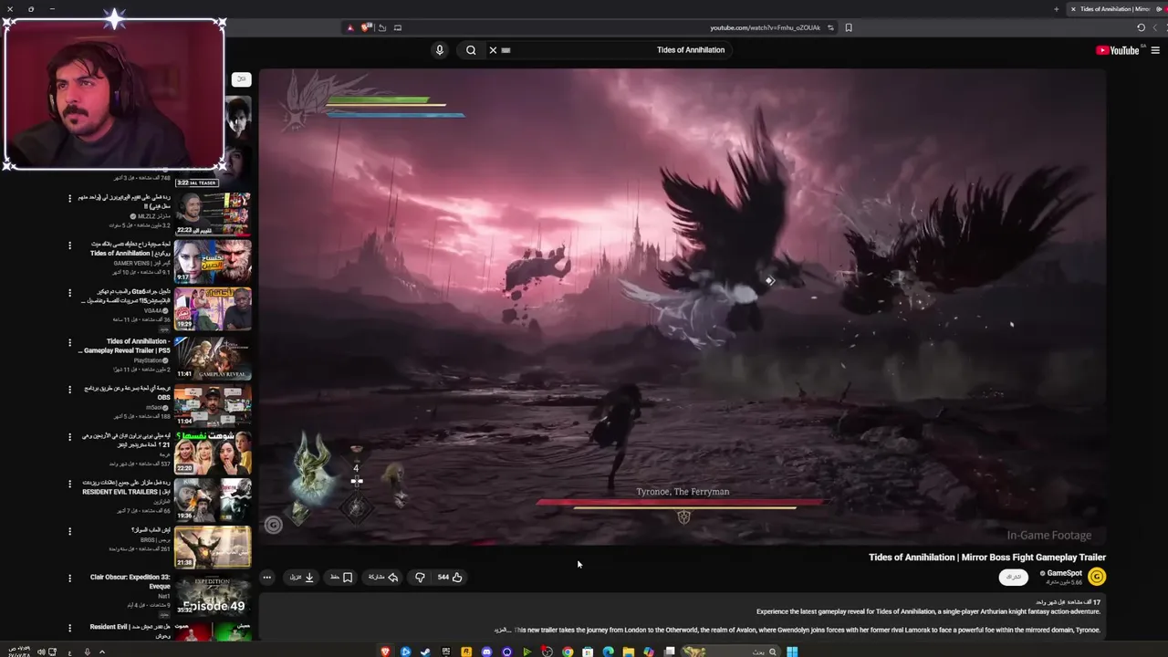Open the 22:20 video thumbnail with three women
The image size is (1168, 657).
pos(213,452)
